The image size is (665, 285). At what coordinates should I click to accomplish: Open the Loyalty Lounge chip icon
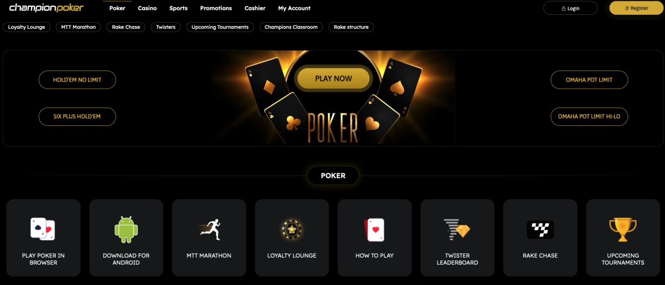(x=292, y=229)
